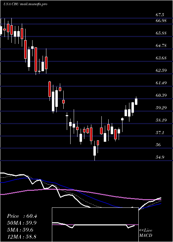Click the 65.88 price axis label
Image resolution: width=173 pixels, height=242 pixels.
point(161,33)
